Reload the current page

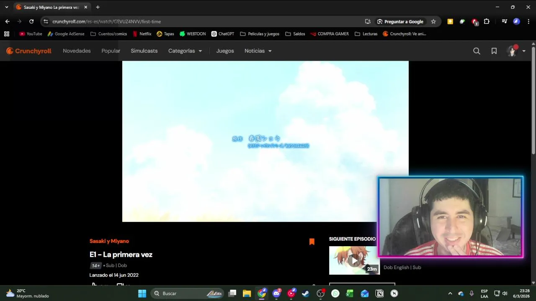(x=31, y=21)
